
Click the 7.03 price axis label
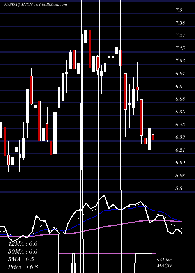pos(180,61)
